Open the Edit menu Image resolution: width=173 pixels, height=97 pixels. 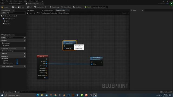(x=11, y=1)
